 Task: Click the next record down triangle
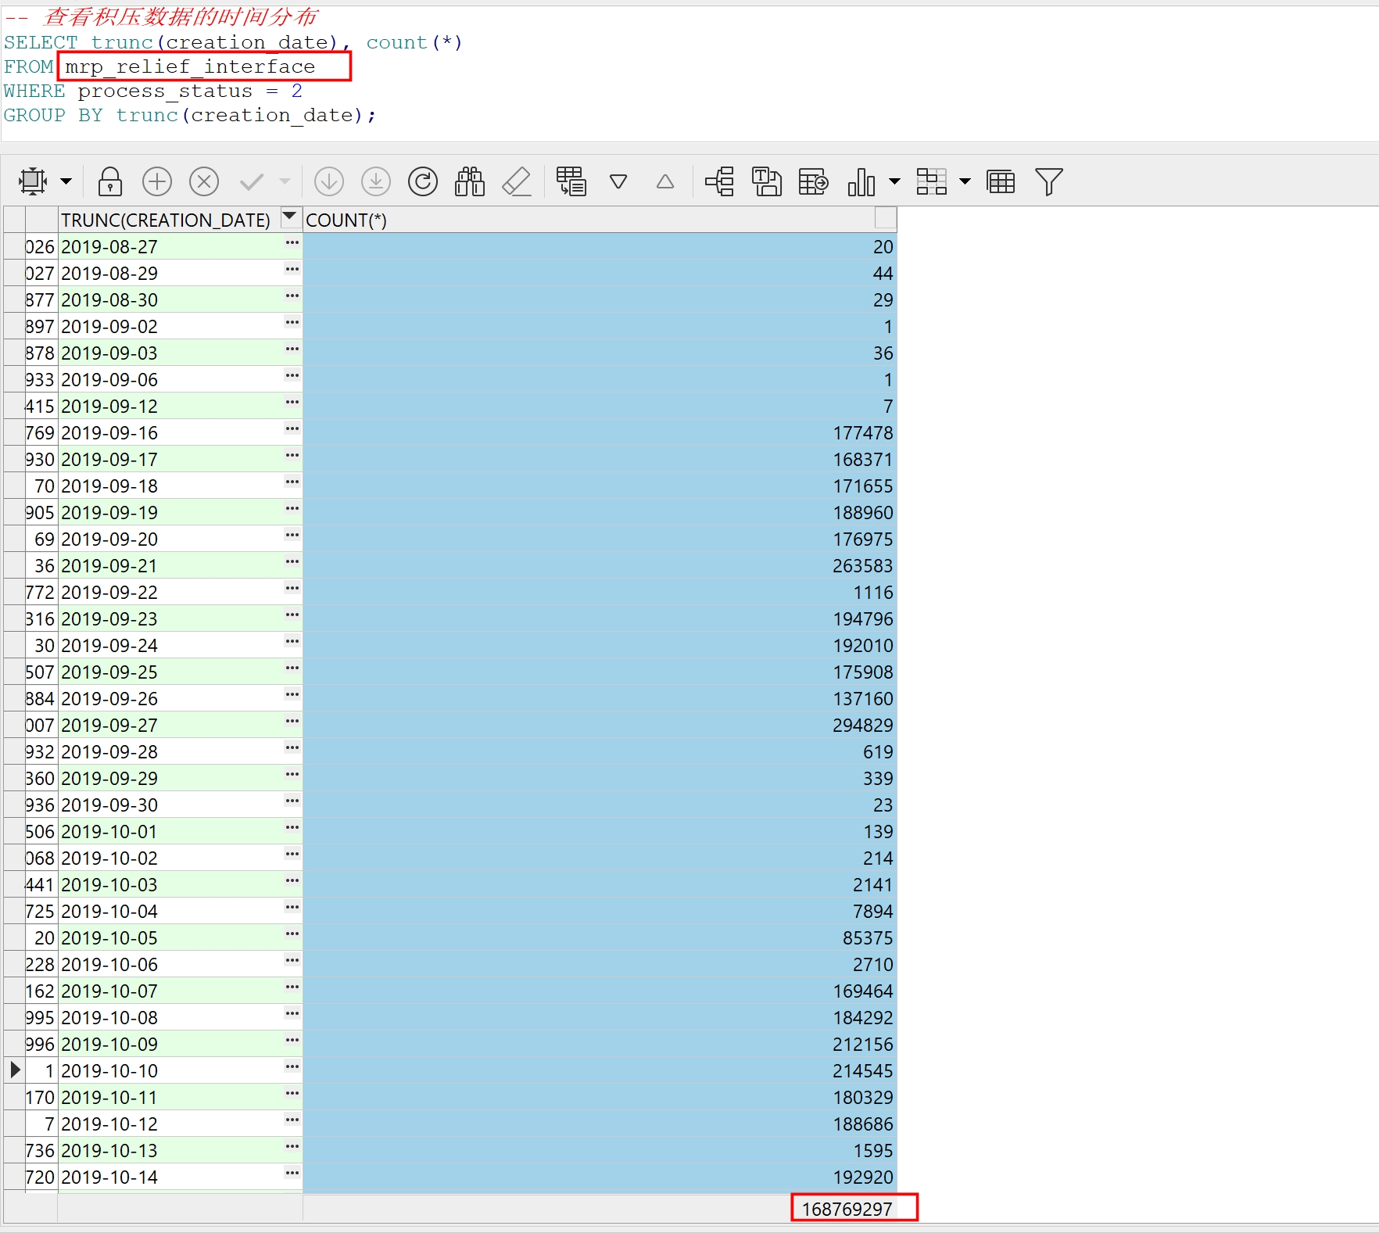click(618, 181)
